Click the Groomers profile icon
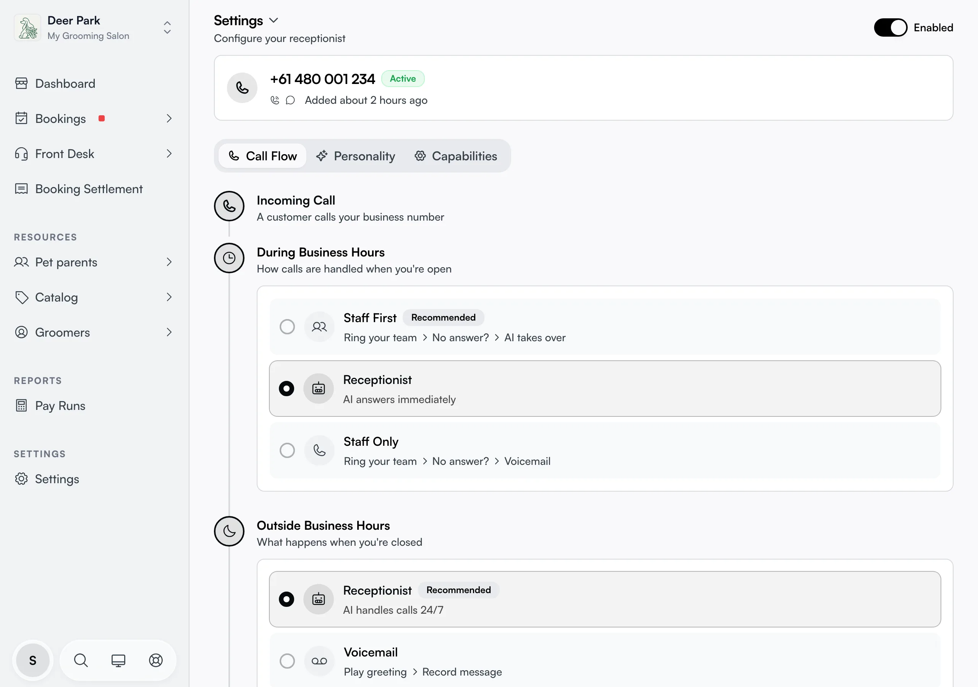Screen dimensions: 978x687 [x=21, y=332]
